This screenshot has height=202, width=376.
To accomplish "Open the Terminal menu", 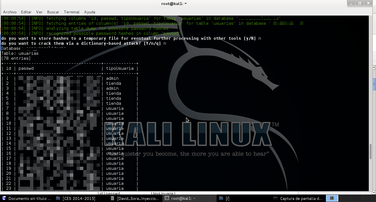I will coord(71,12).
